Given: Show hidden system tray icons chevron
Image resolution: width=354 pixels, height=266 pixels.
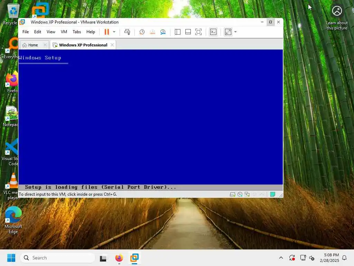Looking at the screenshot, I should 281,258.
